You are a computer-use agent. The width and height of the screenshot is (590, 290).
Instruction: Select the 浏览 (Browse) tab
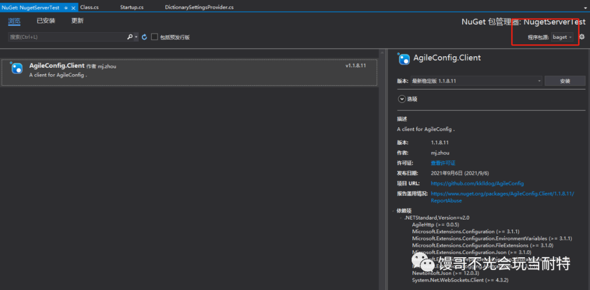(14, 21)
